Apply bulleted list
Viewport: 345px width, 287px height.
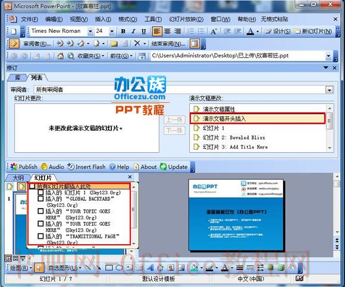200,31
